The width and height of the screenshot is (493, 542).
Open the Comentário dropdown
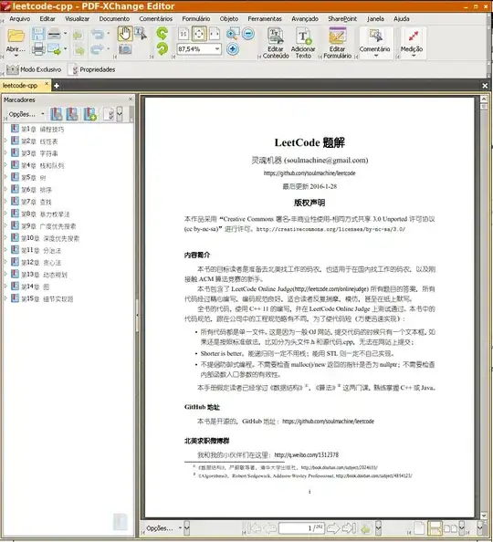(x=376, y=56)
